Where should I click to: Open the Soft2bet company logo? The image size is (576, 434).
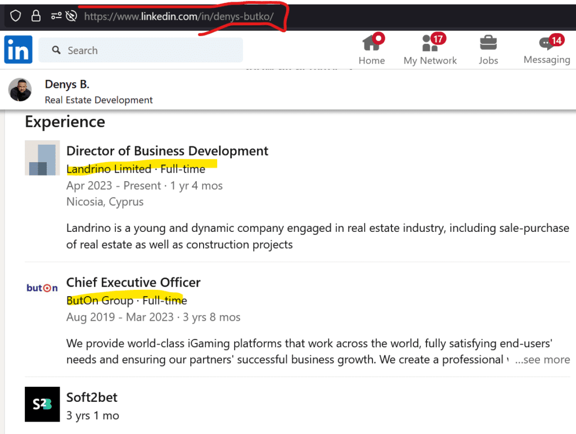pyautogui.click(x=42, y=404)
